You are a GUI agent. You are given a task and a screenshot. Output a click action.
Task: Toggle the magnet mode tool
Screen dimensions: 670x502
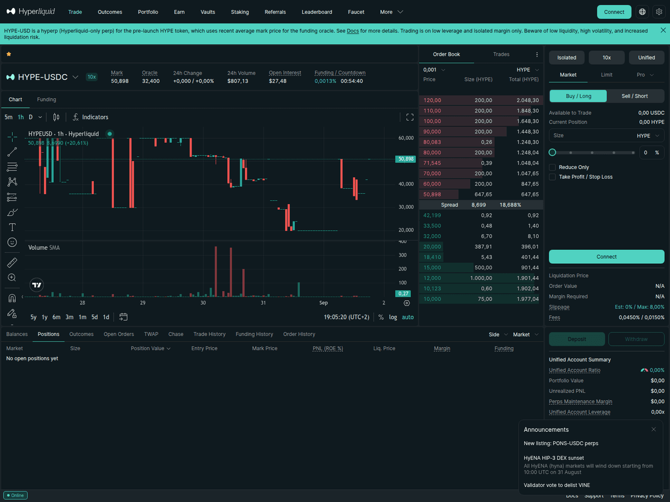tap(12, 298)
